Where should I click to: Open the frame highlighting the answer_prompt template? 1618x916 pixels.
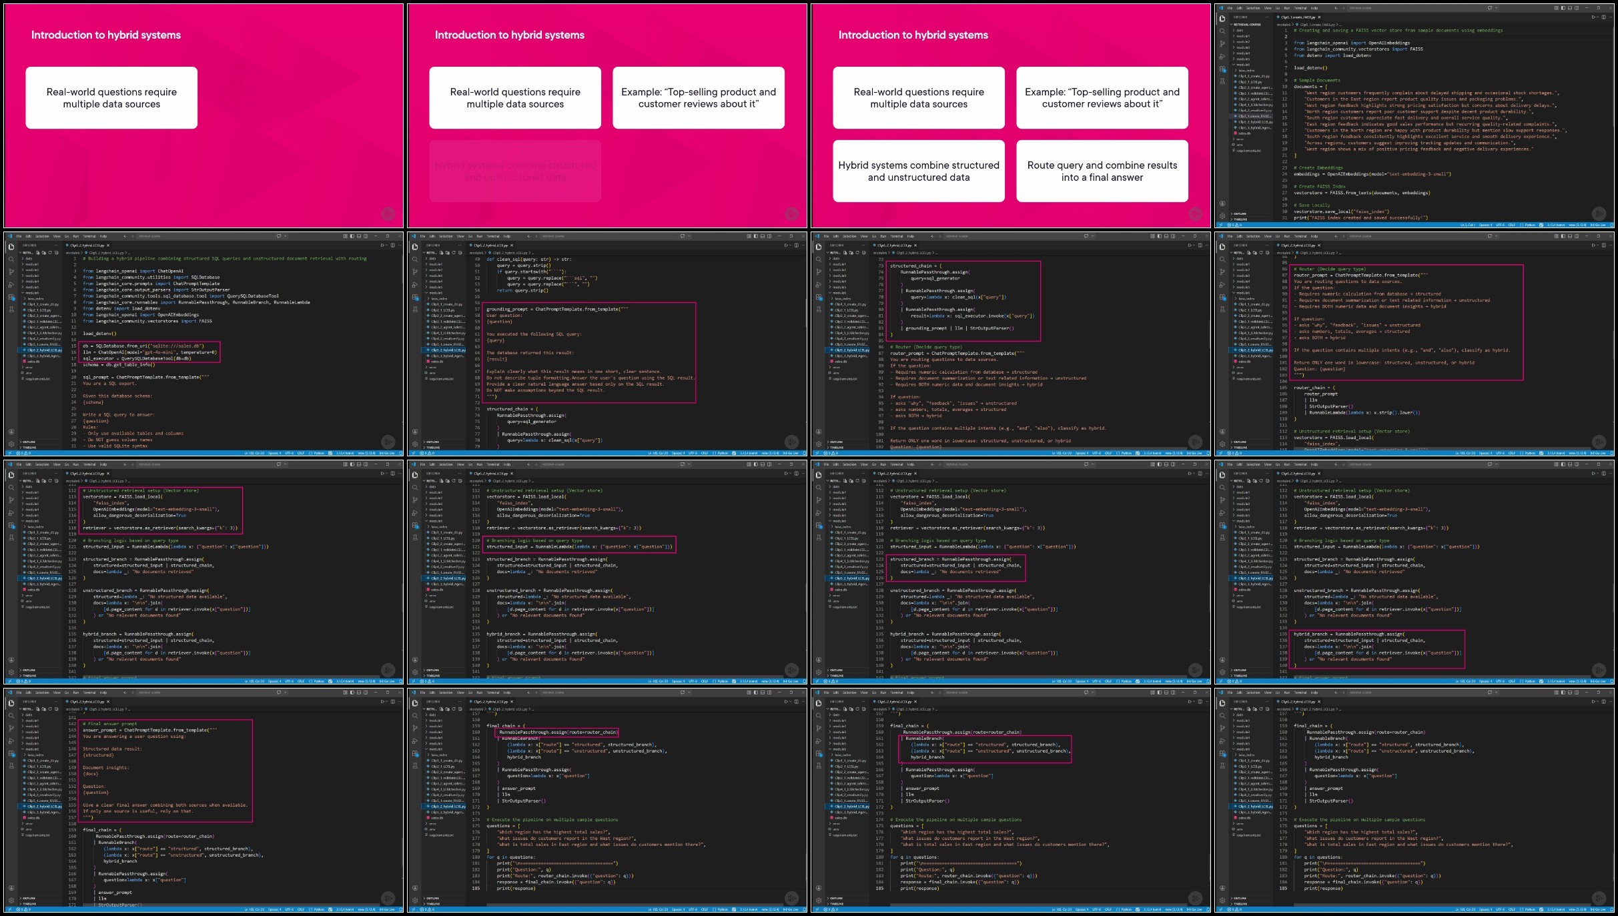point(204,801)
